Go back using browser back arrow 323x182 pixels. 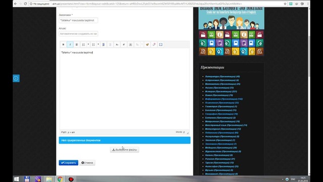pos(16,4)
